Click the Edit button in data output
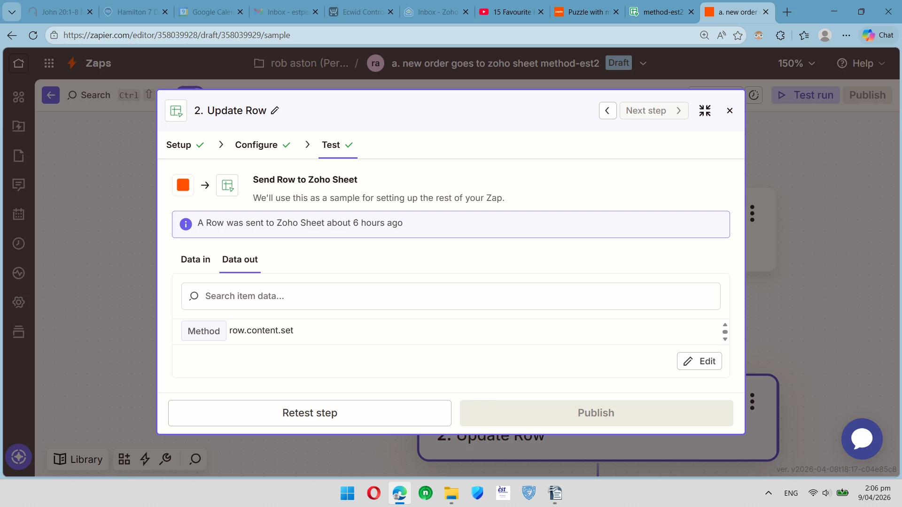Viewport: 902px width, 507px height. (699, 361)
